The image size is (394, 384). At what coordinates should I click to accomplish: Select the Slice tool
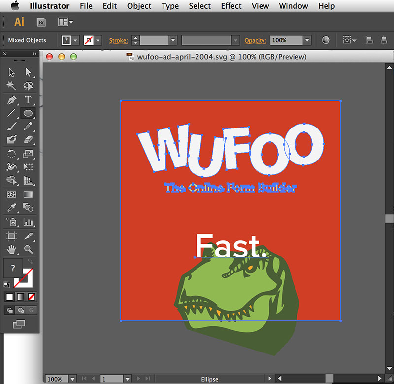click(28, 236)
